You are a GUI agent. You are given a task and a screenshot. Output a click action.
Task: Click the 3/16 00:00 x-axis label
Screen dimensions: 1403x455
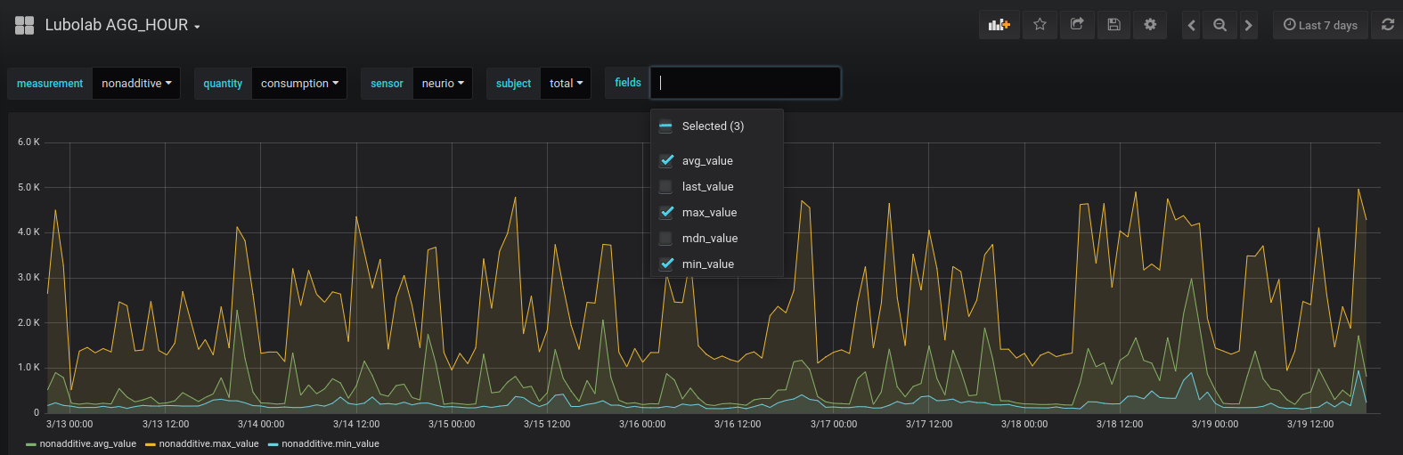(642, 424)
